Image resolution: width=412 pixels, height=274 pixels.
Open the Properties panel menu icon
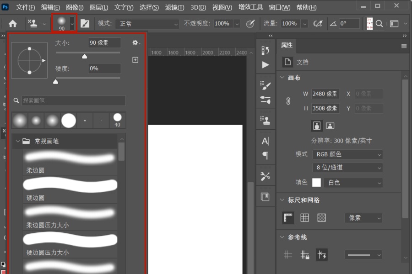(404, 46)
